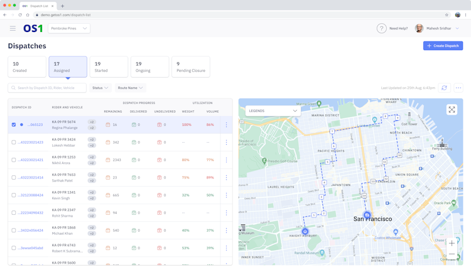Bookmark the page with the star icon
The image size is (471, 275).
click(447, 14)
